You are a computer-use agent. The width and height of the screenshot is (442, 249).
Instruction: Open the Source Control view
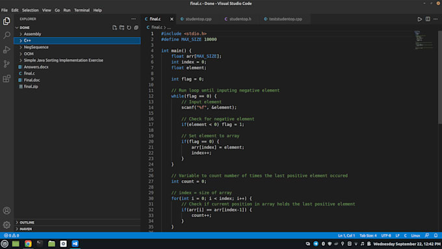tap(6, 64)
